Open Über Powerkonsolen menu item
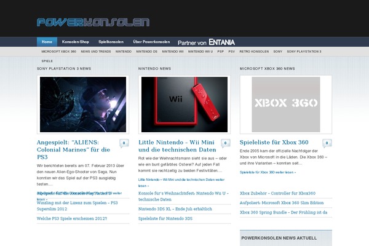 151,42
